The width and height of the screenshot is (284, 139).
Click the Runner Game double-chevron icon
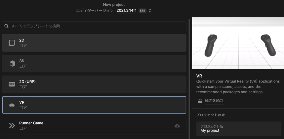(12, 126)
